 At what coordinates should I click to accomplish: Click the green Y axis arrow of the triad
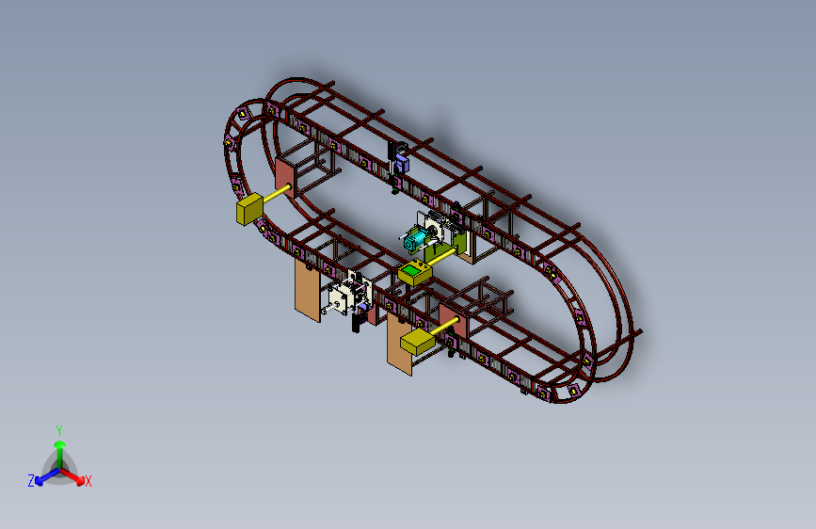60,454
